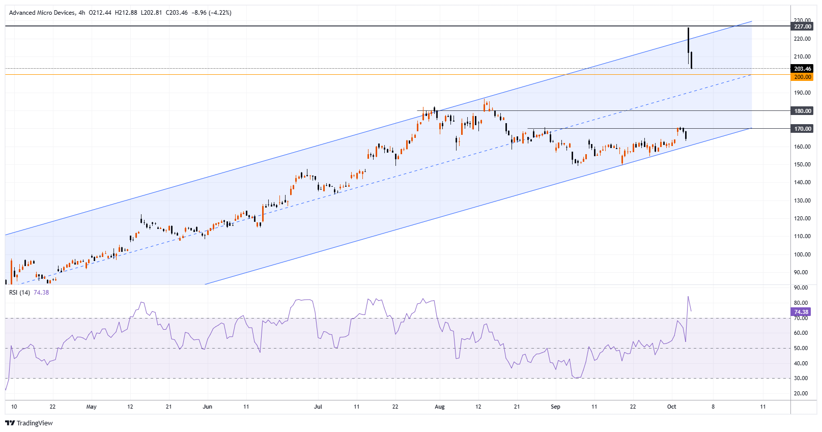Click the RSI 30.00 axis label
The height and width of the screenshot is (432, 822).
801,378
